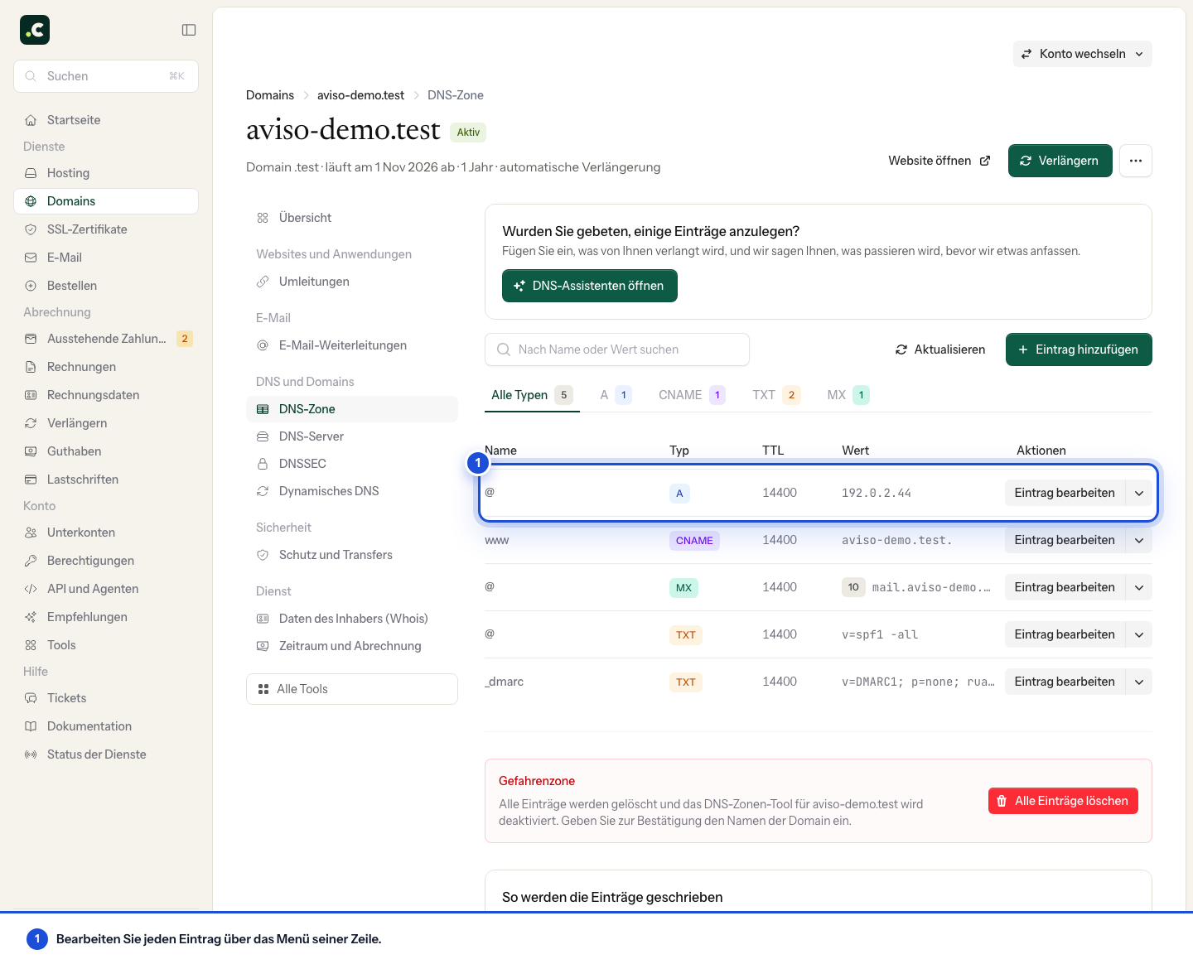Image resolution: width=1193 pixels, height=964 pixels.
Task: Click the DNSSEC lock icon
Action: point(263,464)
